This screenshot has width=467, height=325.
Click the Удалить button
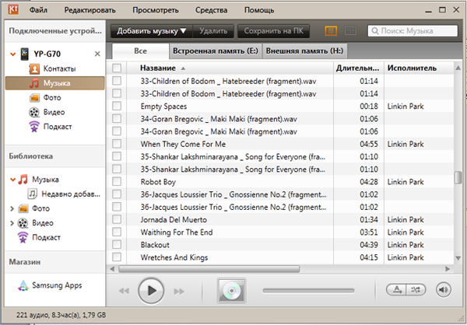tap(213, 31)
